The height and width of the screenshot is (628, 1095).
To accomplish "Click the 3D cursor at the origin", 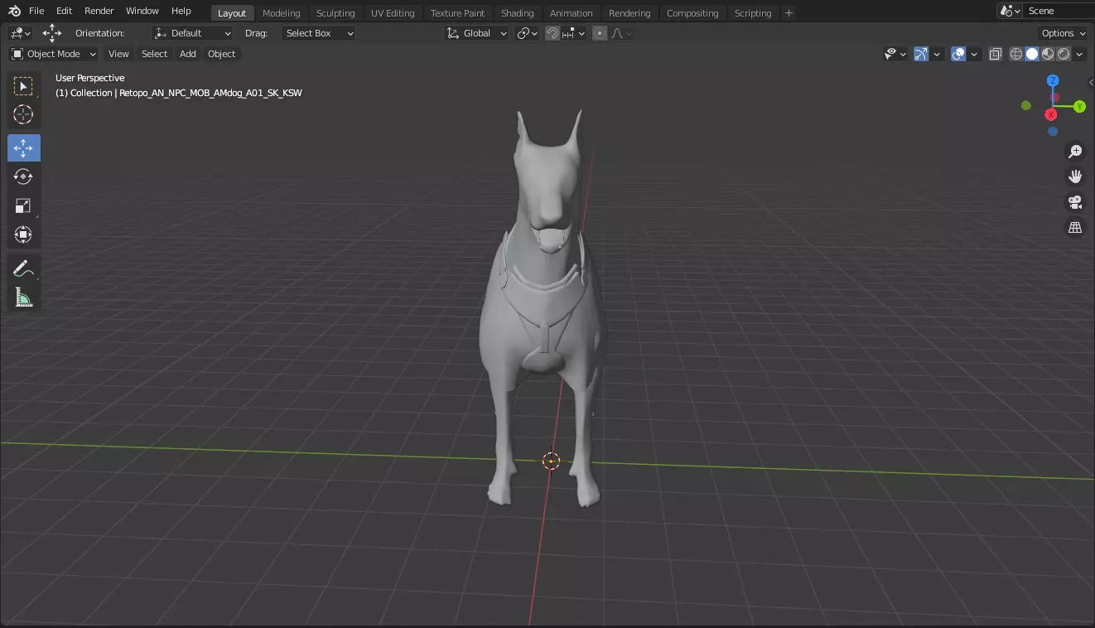I will 551,461.
